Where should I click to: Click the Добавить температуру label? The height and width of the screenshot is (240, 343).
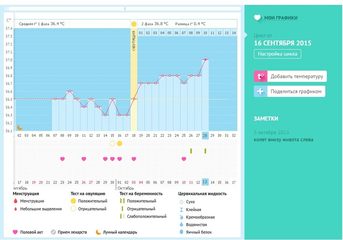(296, 76)
